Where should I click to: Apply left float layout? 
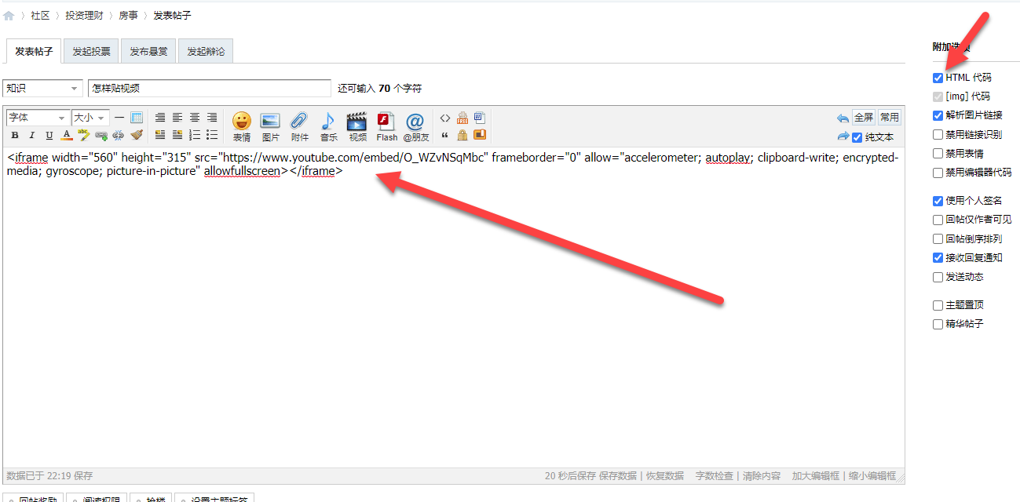coord(160,135)
